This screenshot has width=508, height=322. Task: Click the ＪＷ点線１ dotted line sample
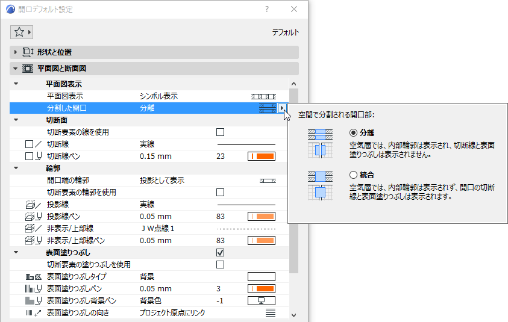point(246,229)
